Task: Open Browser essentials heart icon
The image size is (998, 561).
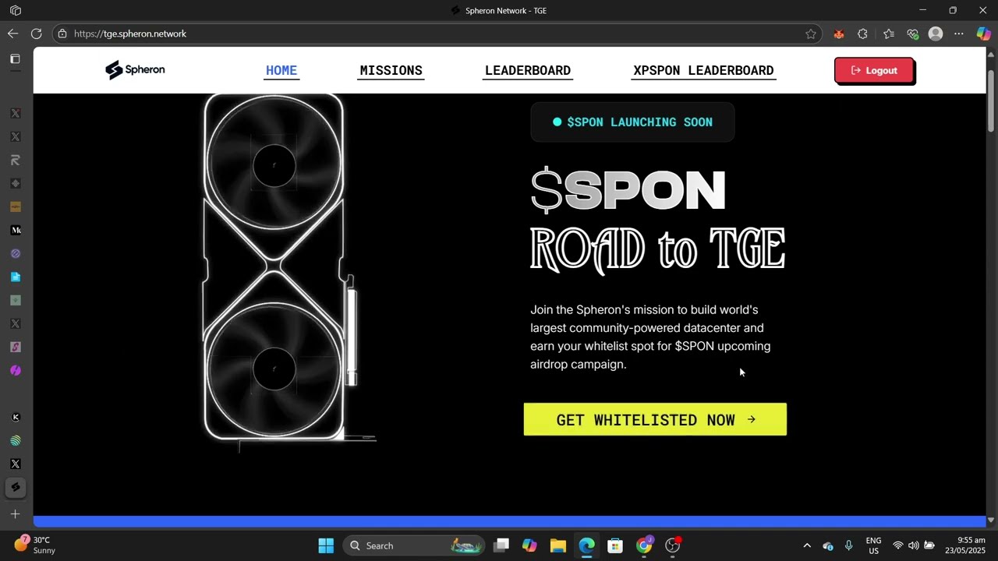Action: 912,34
